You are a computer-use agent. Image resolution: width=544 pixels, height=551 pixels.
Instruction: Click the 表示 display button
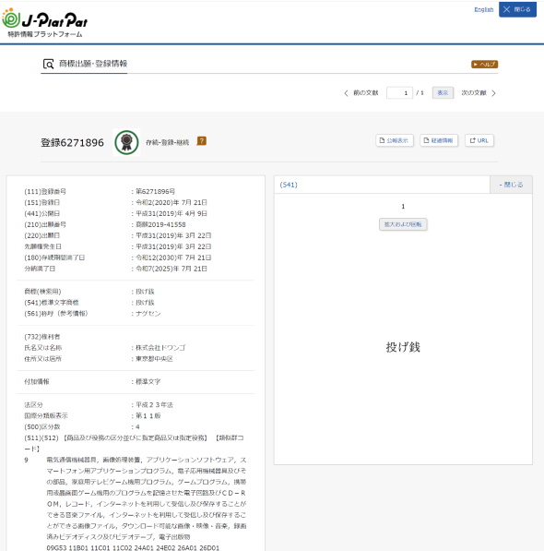443,93
